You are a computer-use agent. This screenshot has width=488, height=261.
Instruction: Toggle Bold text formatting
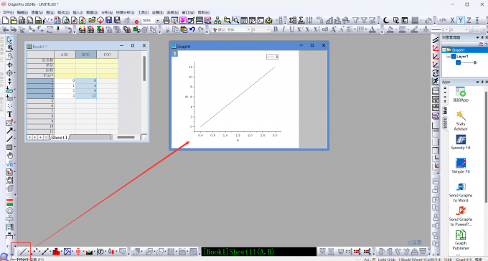point(276,29)
